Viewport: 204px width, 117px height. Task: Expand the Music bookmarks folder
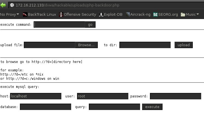tap(190, 14)
